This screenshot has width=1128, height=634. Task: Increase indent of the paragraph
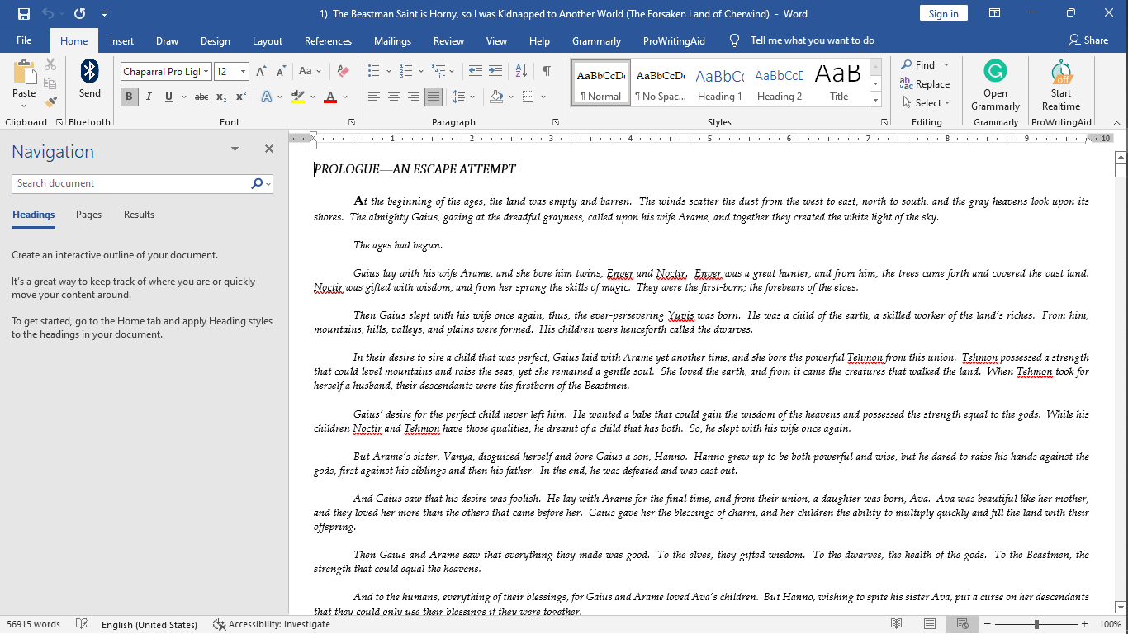(495, 72)
